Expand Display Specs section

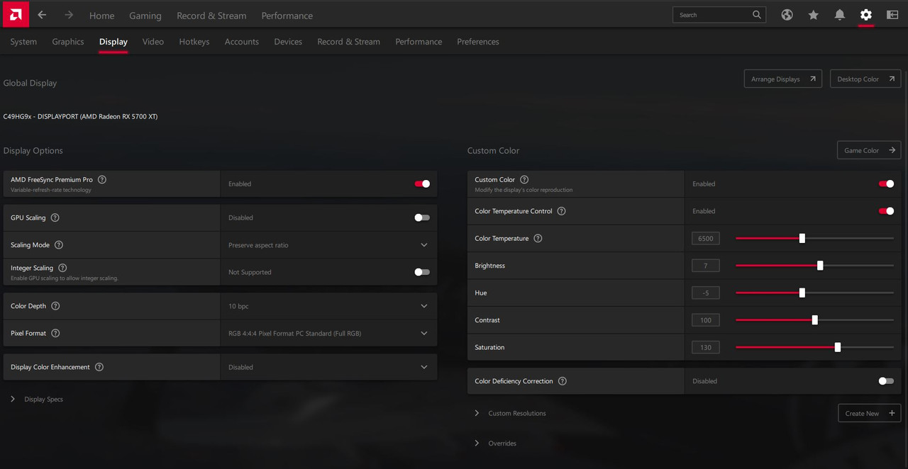click(37, 400)
